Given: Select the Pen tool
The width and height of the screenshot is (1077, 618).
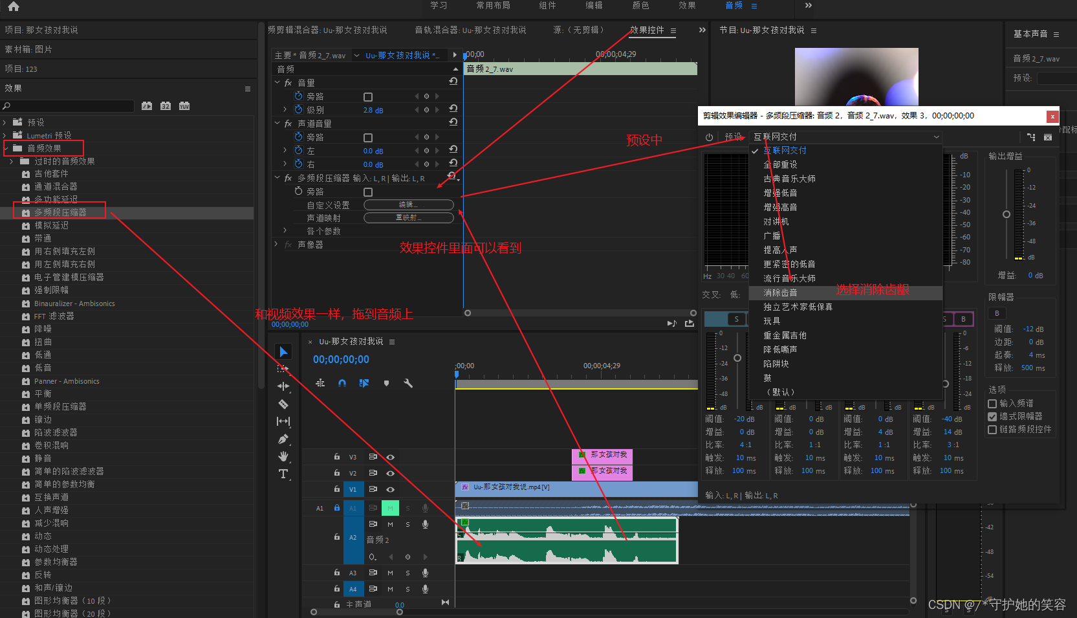Looking at the screenshot, I should pos(283,439).
